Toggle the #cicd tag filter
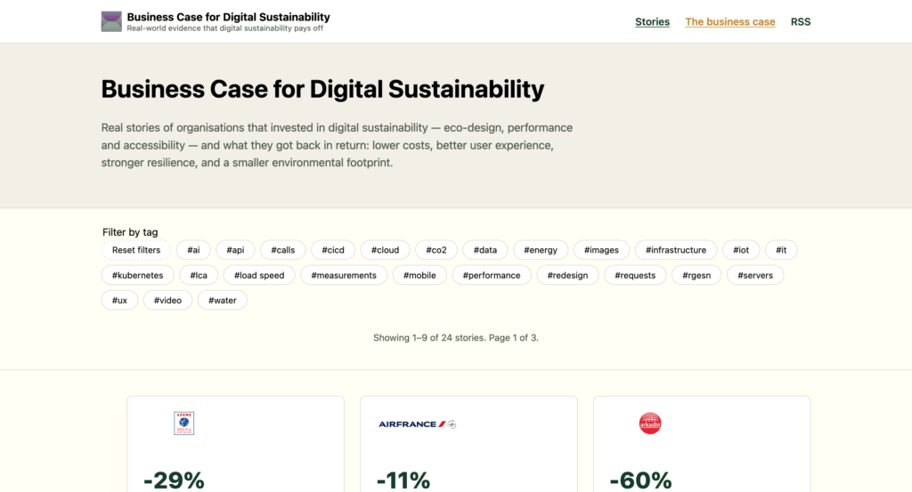The image size is (912, 492). pos(333,250)
